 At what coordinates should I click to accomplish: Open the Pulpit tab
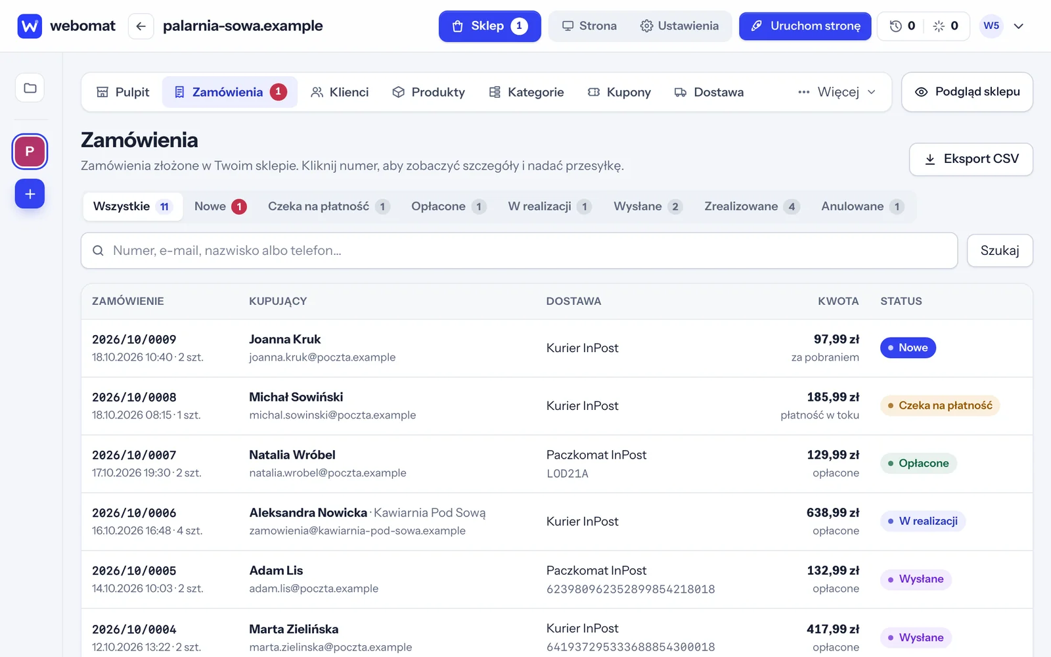tap(123, 92)
